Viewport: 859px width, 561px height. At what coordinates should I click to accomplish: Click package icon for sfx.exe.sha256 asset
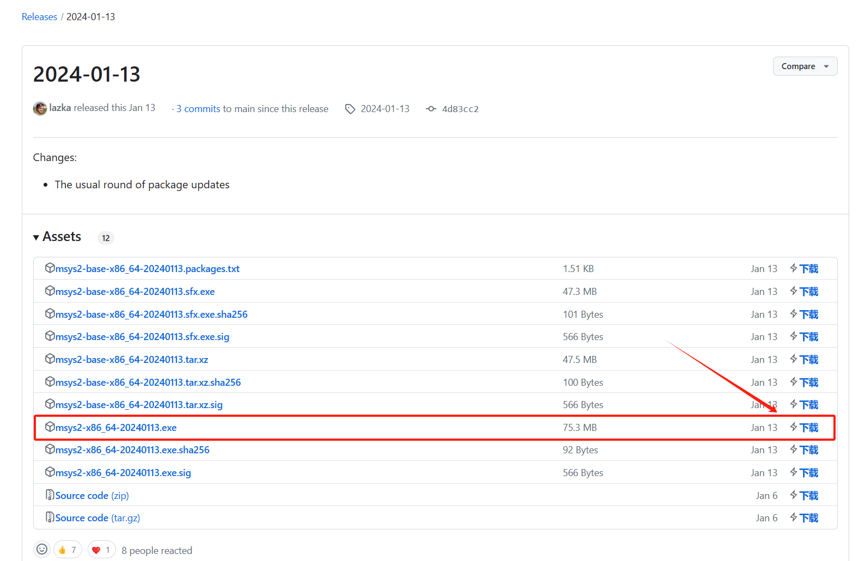[x=50, y=313]
